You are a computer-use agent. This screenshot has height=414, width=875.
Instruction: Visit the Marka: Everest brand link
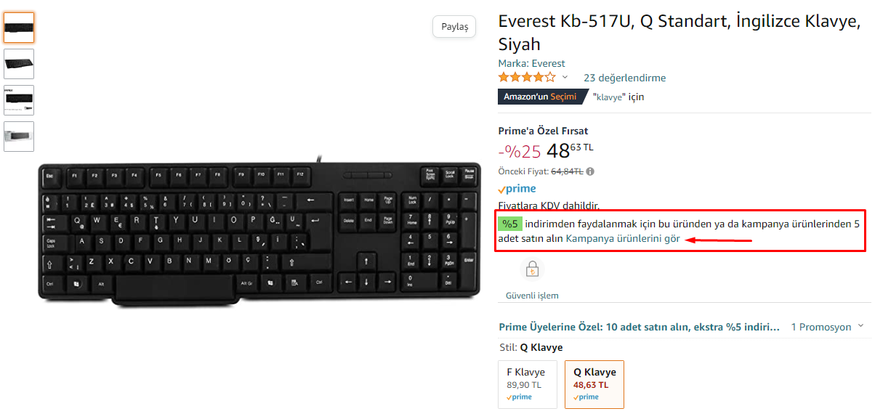[531, 63]
